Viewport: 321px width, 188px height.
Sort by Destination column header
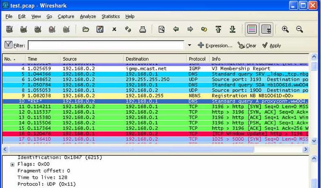[155, 59]
